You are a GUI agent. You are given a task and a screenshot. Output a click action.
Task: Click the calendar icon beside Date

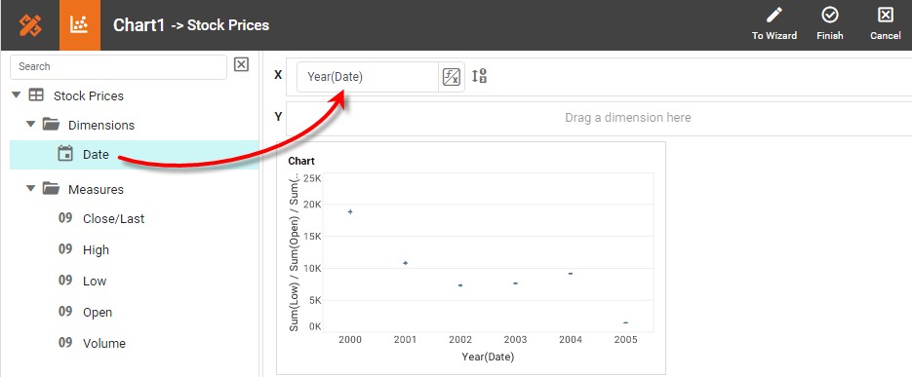pos(65,154)
